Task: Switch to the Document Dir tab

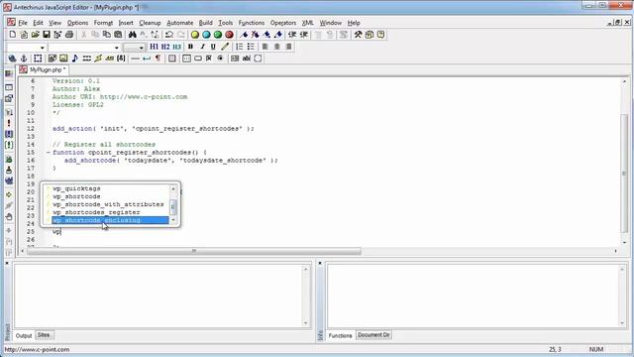Action: tap(373, 335)
